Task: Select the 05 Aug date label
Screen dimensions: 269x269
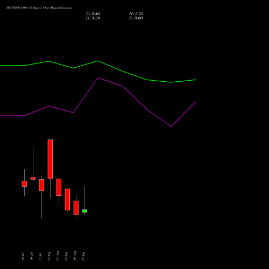Action: tap(66, 256)
